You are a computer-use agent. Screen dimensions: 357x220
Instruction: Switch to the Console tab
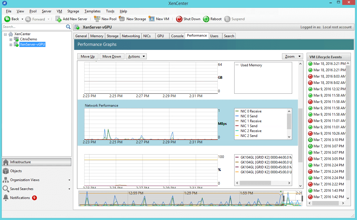(177, 36)
